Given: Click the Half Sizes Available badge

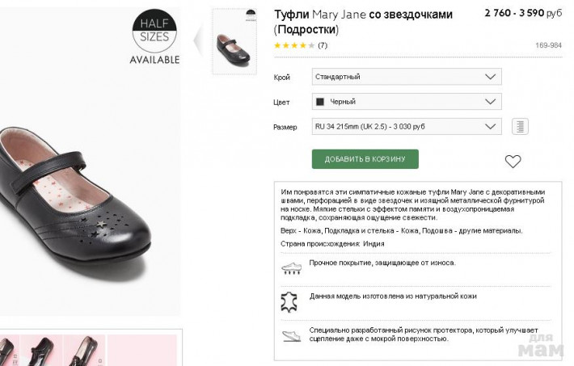Looking at the screenshot, I should coord(154,38).
